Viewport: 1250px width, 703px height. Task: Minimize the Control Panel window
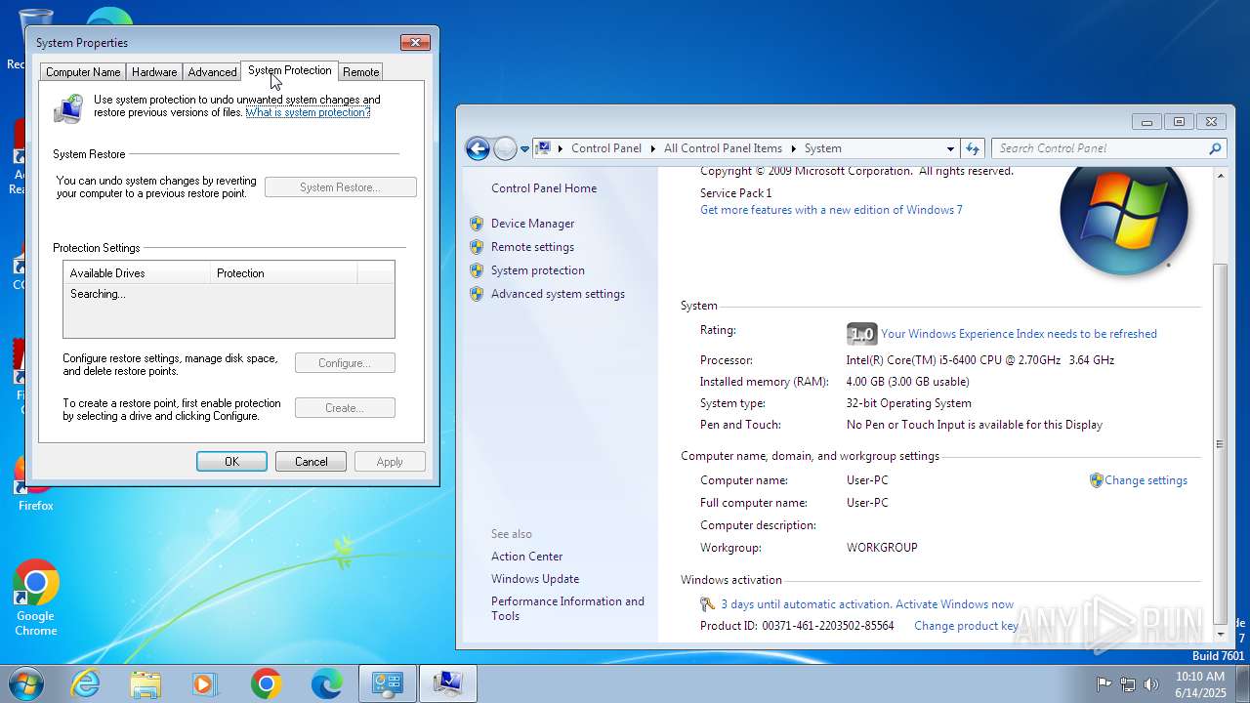tap(1146, 122)
